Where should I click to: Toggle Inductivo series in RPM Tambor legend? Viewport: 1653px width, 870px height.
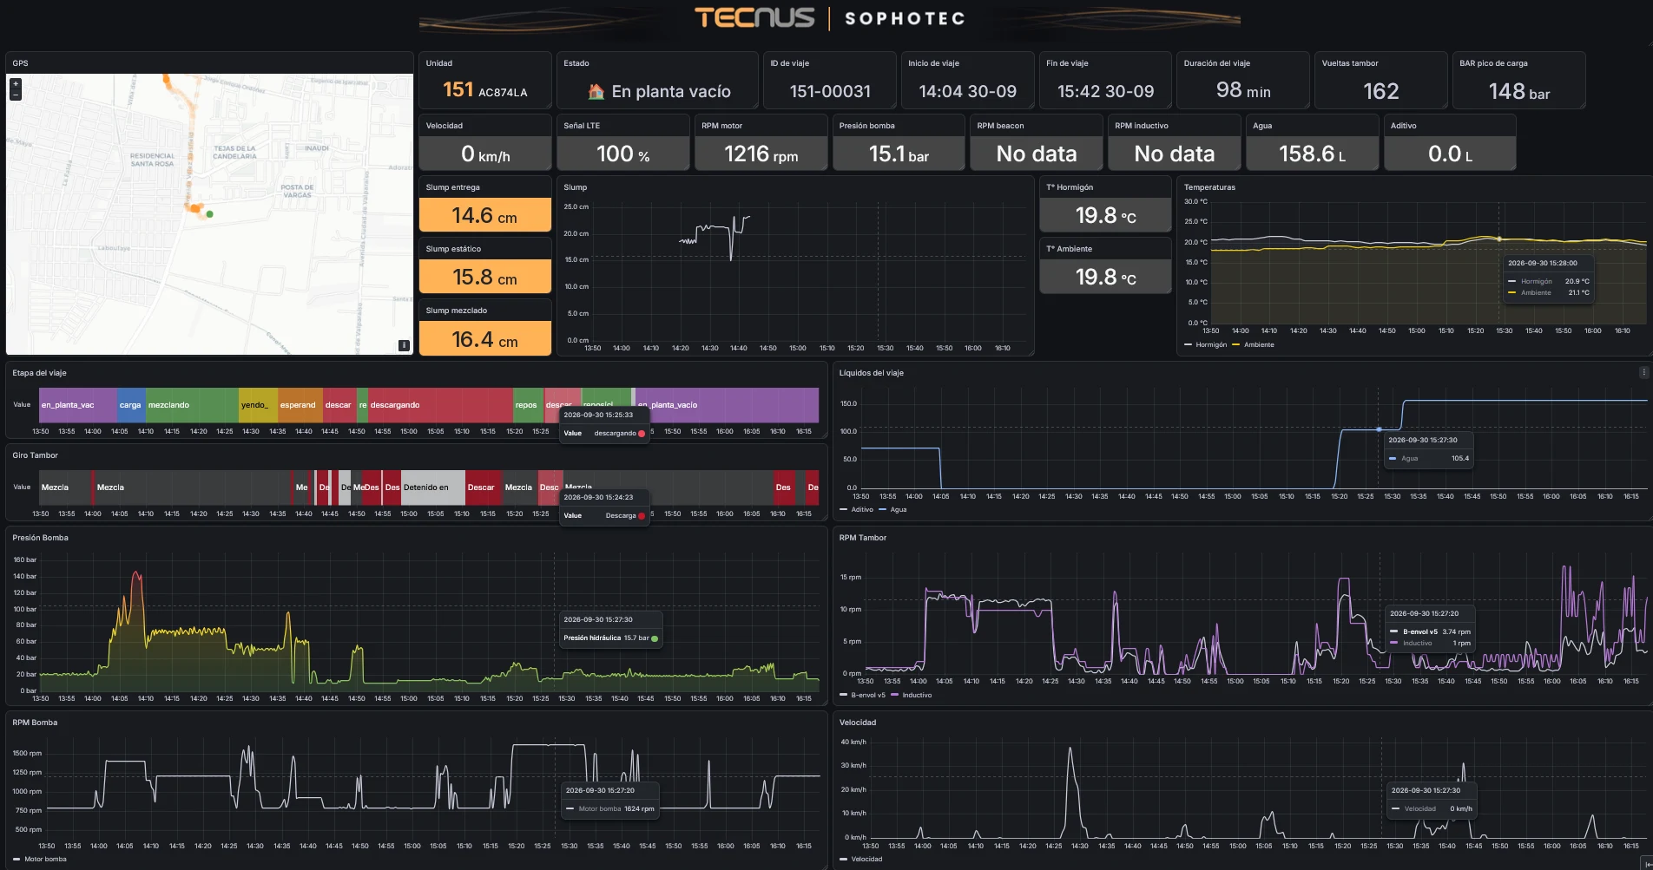[912, 695]
